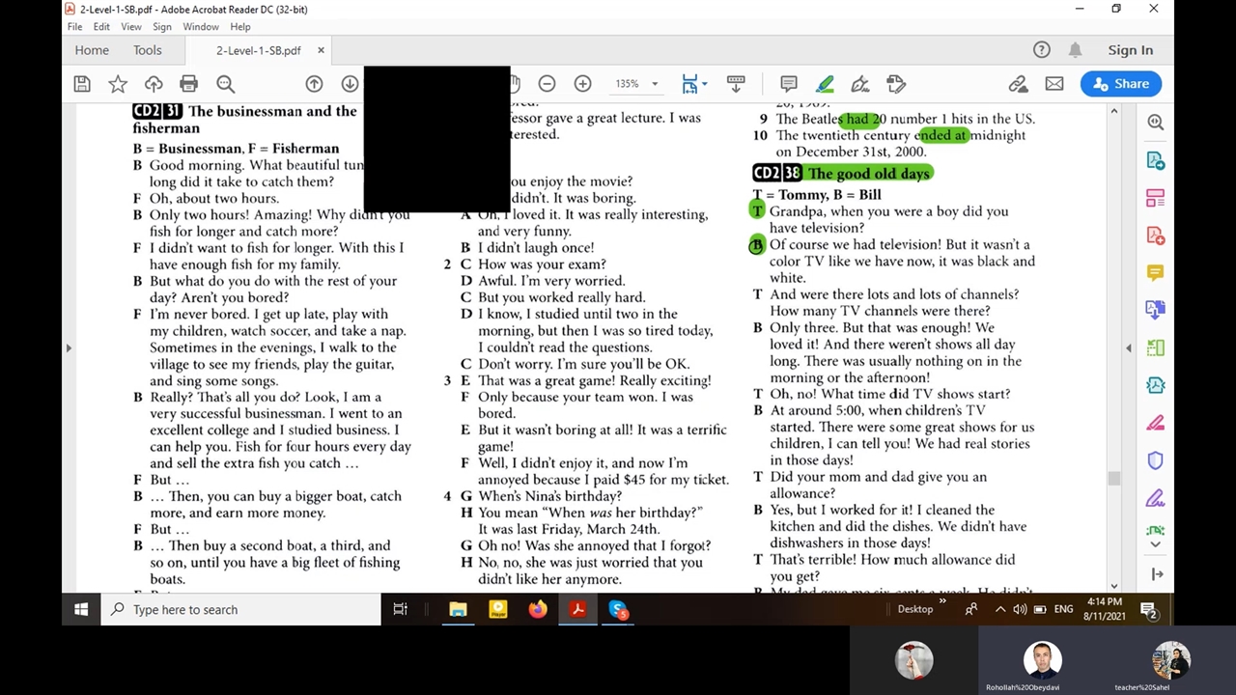Click the Windows taskbar search box

[241, 609]
